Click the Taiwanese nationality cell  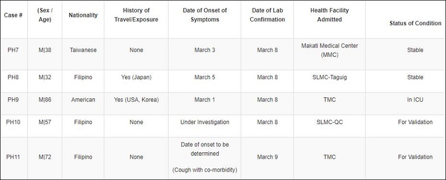tap(83, 50)
